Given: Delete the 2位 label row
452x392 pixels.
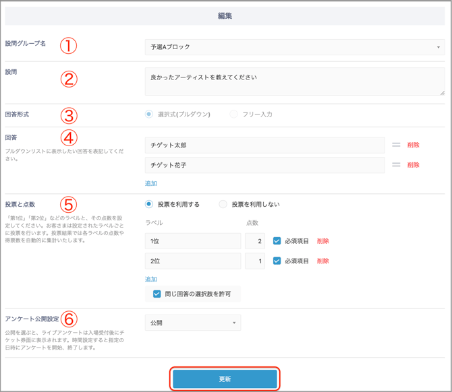Looking at the screenshot, I should [x=322, y=261].
